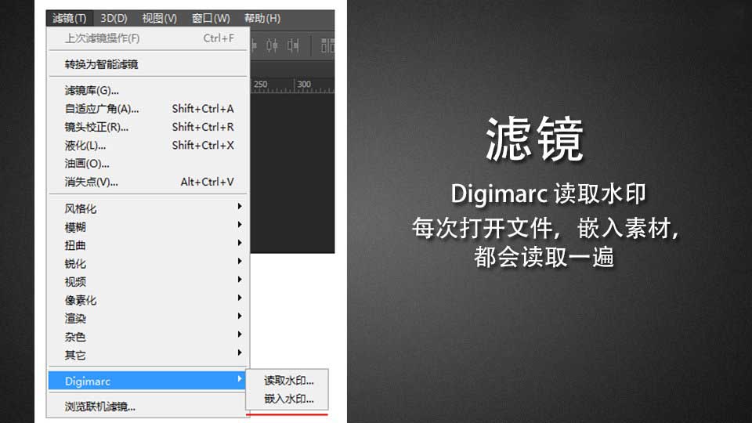Open 消失点(V)... filter
Viewport: 752px width, 423px height.
pyautogui.click(x=149, y=182)
